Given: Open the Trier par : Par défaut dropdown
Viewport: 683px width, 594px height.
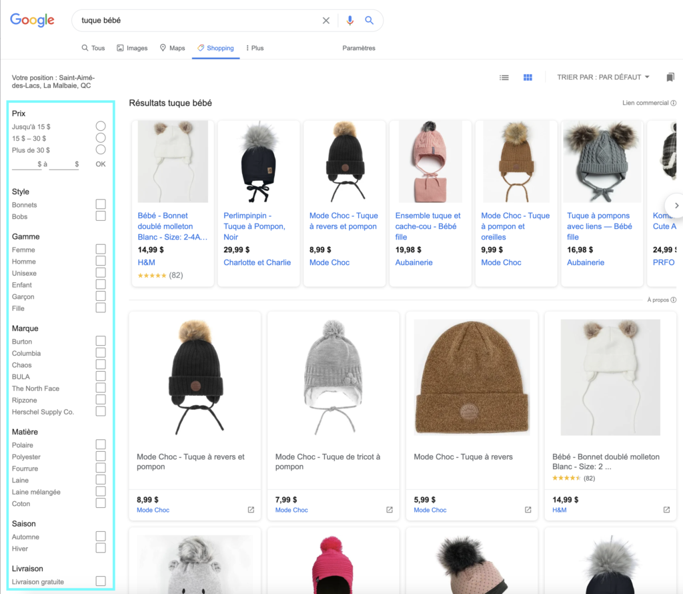Looking at the screenshot, I should pyautogui.click(x=603, y=77).
